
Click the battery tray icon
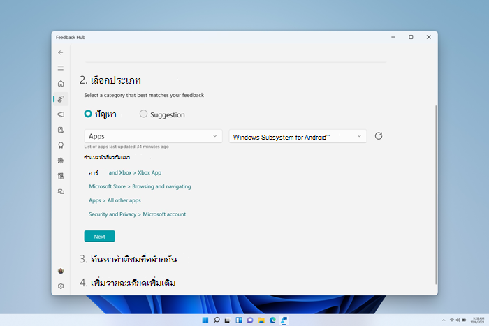point(464,320)
